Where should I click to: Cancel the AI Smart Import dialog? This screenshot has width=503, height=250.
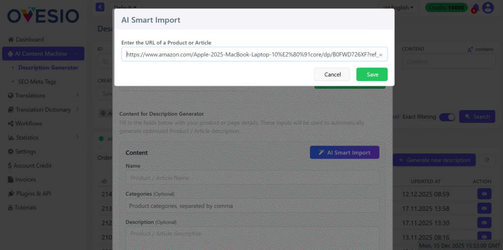(332, 75)
